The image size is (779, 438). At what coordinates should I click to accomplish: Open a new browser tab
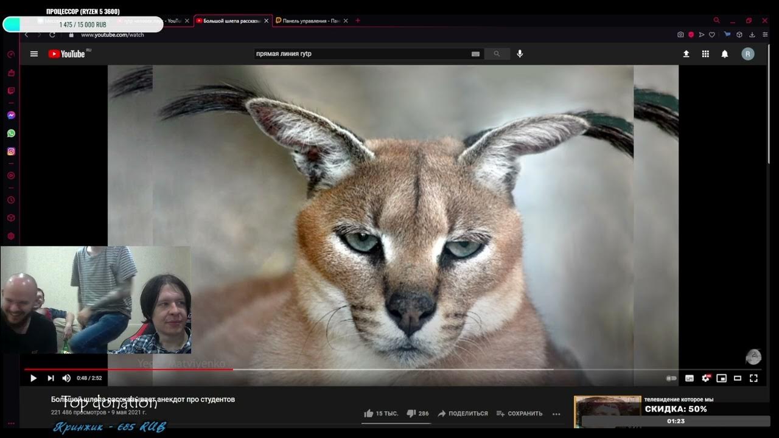pos(358,21)
